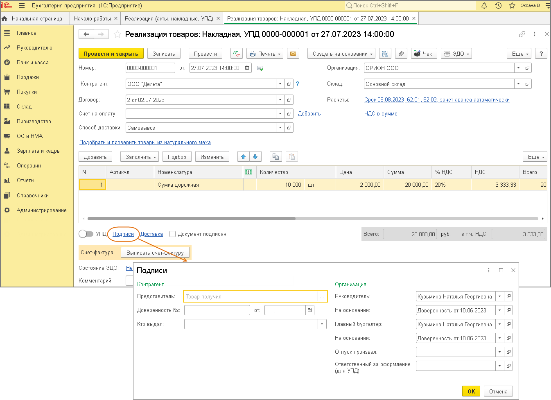Open Банк и касса section
Screen dimensions: 551x400
pos(33,63)
